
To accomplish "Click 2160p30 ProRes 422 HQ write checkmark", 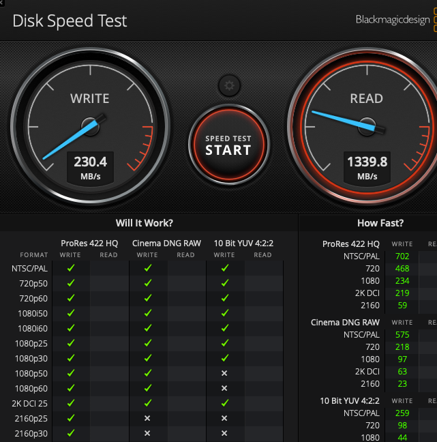I will (70, 432).
